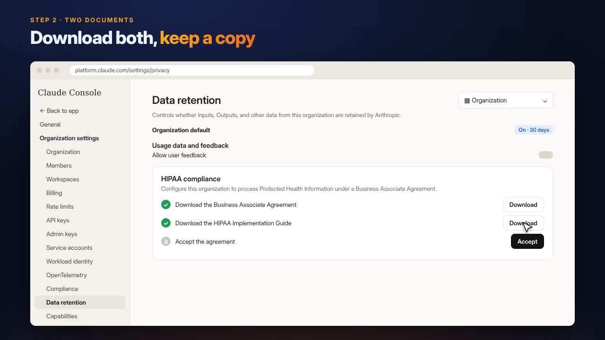Open the Members settings page

coord(59,165)
